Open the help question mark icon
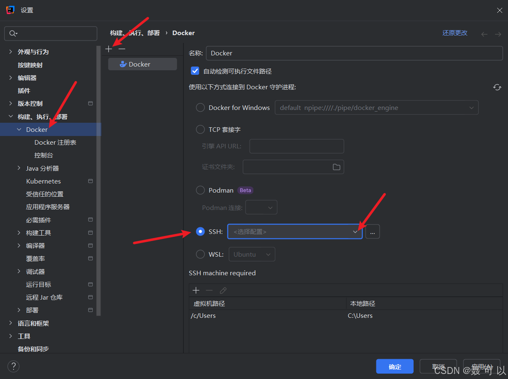 click(13, 366)
